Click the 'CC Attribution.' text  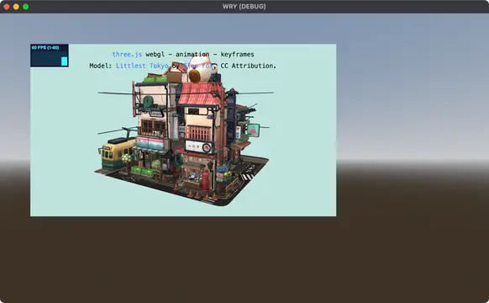pos(248,66)
